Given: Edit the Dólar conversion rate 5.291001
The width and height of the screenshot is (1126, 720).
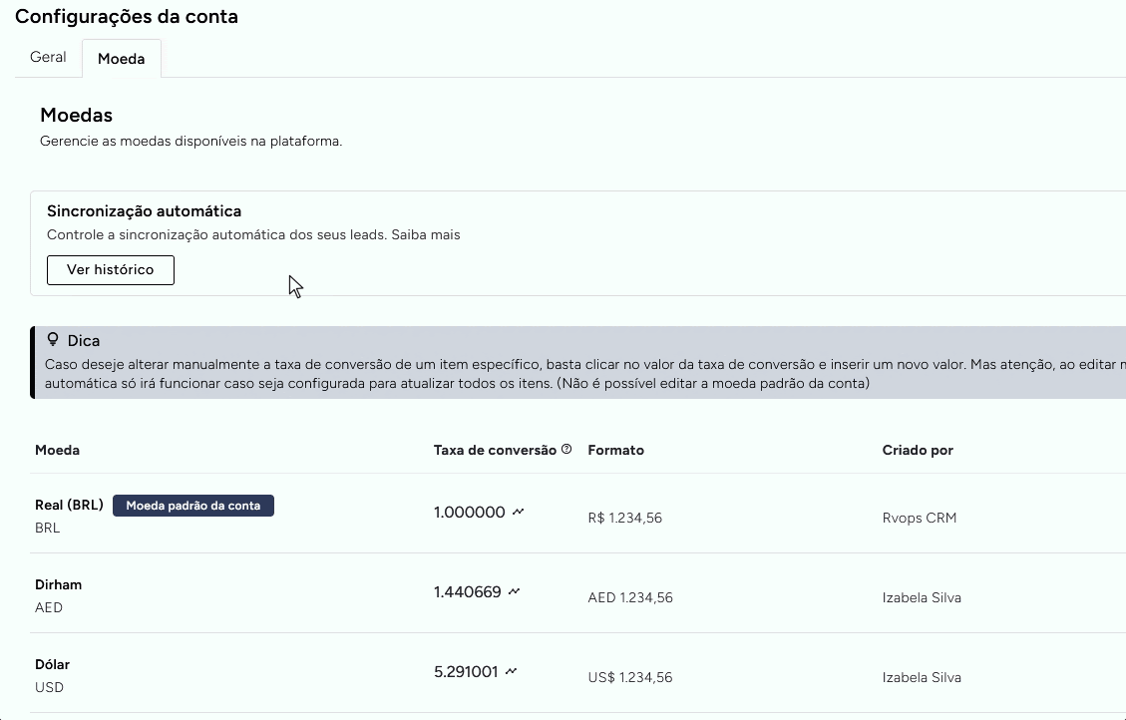Looking at the screenshot, I should point(464,670).
